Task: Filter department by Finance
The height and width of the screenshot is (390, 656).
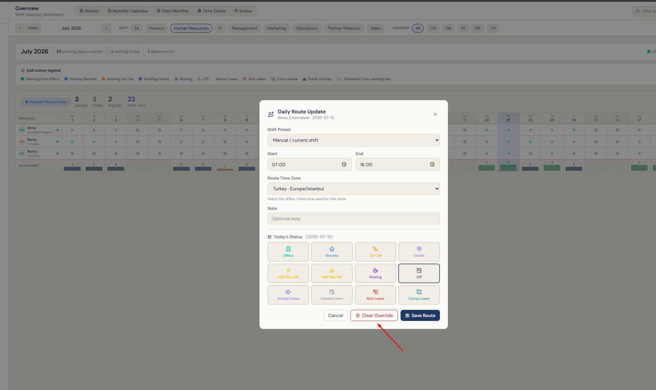Action: click(156, 28)
